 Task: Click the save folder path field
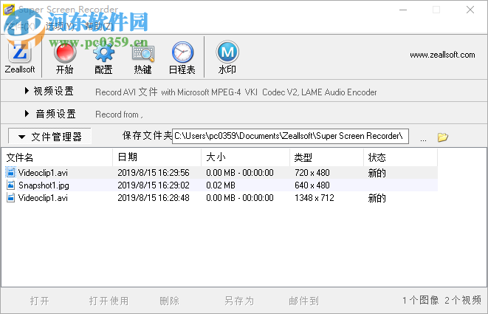click(290, 136)
